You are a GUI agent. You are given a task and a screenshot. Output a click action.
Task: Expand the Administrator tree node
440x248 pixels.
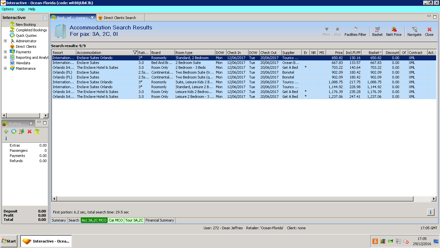coord(5,41)
